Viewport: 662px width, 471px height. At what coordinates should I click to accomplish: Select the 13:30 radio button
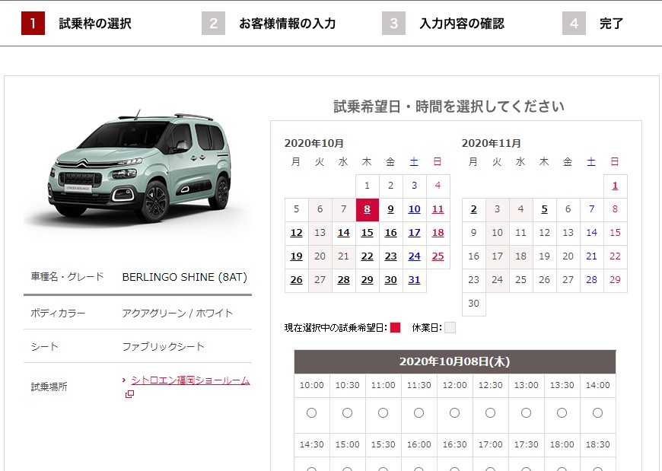click(x=562, y=412)
